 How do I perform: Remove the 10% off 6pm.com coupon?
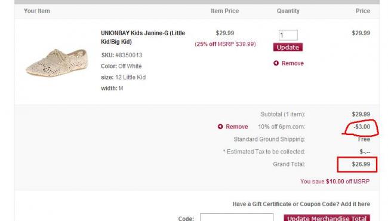pos(236,127)
